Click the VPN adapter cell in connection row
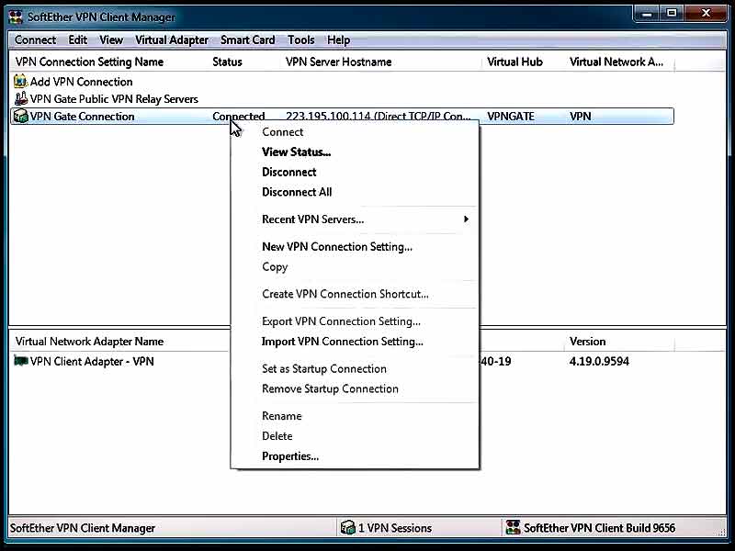The height and width of the screenshot is (551, 735). tap(580, 117)
